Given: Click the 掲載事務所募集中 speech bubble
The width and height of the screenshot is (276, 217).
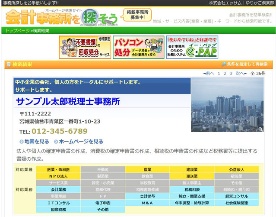Looking at the screenshot, I should point(137,15).
